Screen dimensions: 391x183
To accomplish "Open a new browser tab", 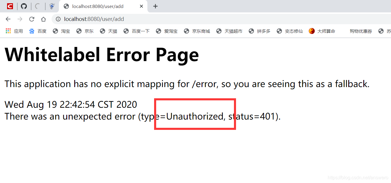I will click(x=156, y=6).
